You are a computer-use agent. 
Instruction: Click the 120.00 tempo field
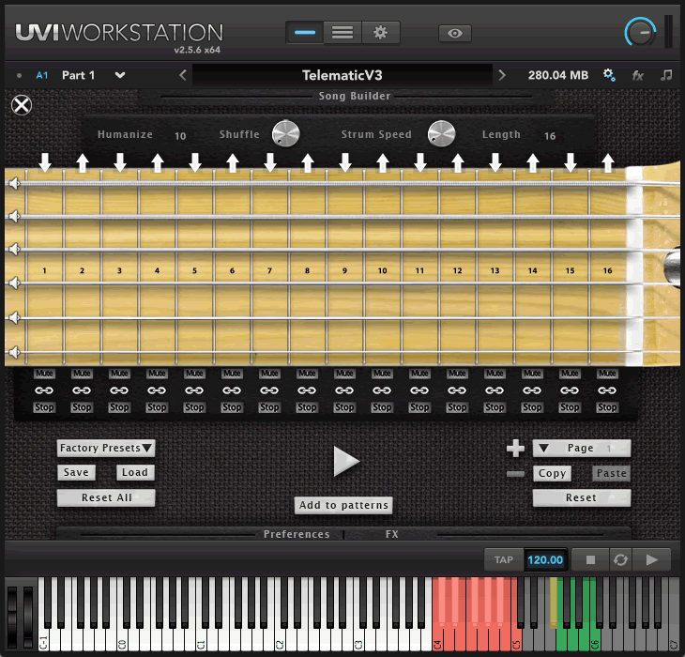(545, 560)
